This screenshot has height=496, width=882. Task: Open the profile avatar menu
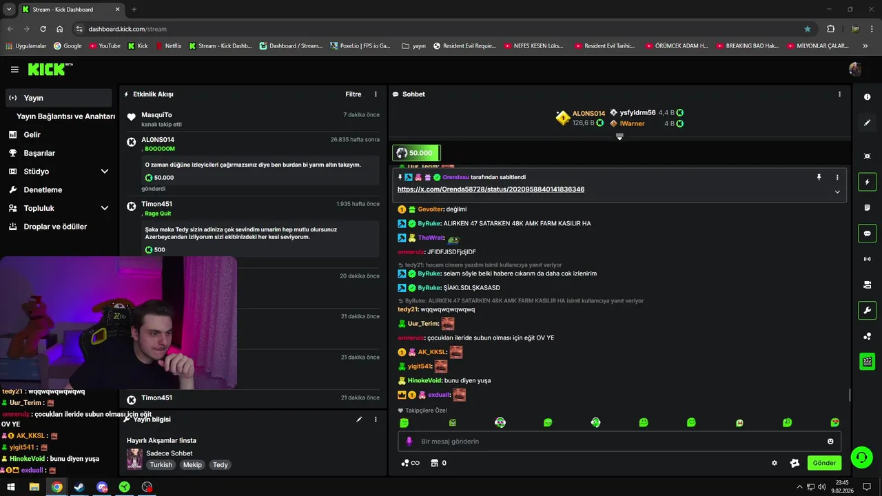pyautogui.click(x=855, y=69)
